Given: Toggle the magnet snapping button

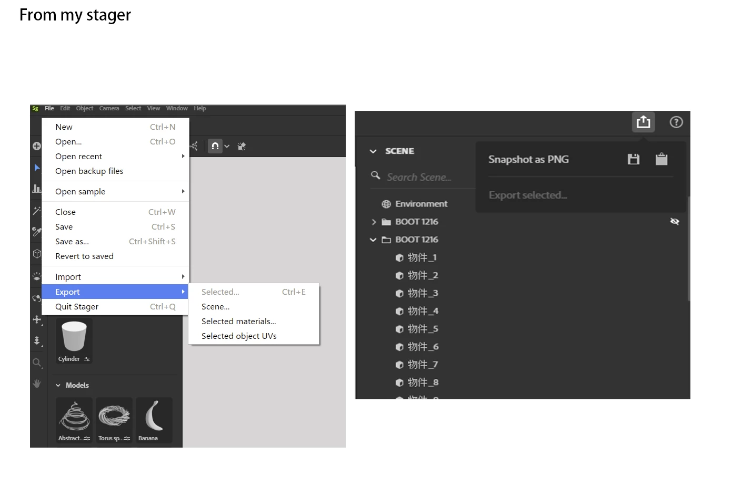Looking at the screenshot, I should [215, 146].
